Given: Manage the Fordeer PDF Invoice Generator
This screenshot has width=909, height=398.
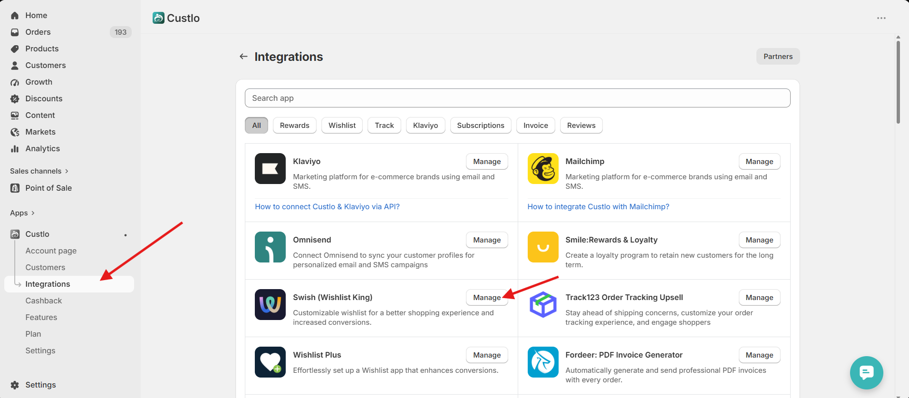Looking at the screenshot, I should click(x=760, y=355).
